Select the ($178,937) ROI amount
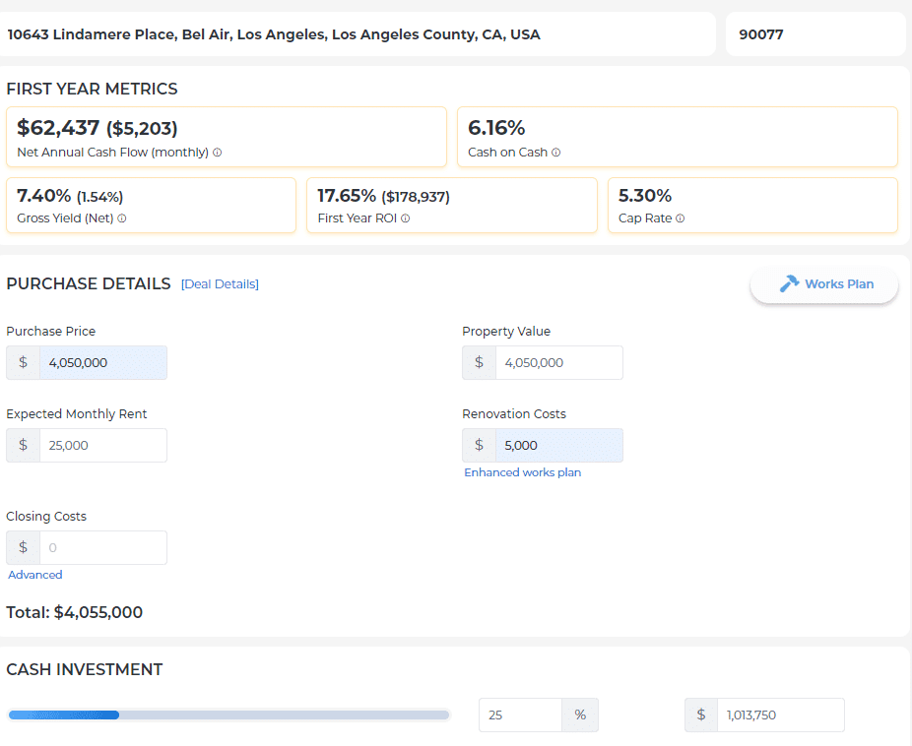 416,197
